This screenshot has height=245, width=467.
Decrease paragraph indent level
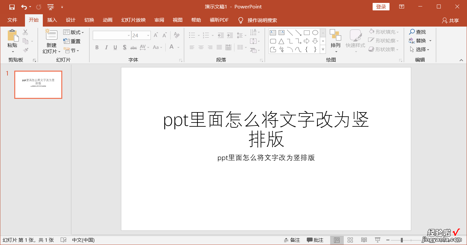coord(221,35)
